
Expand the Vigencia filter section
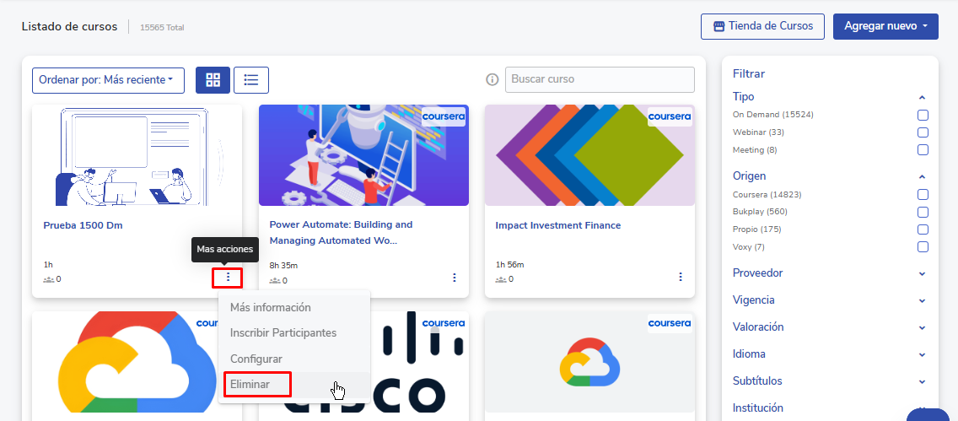[x=830, y=300]
